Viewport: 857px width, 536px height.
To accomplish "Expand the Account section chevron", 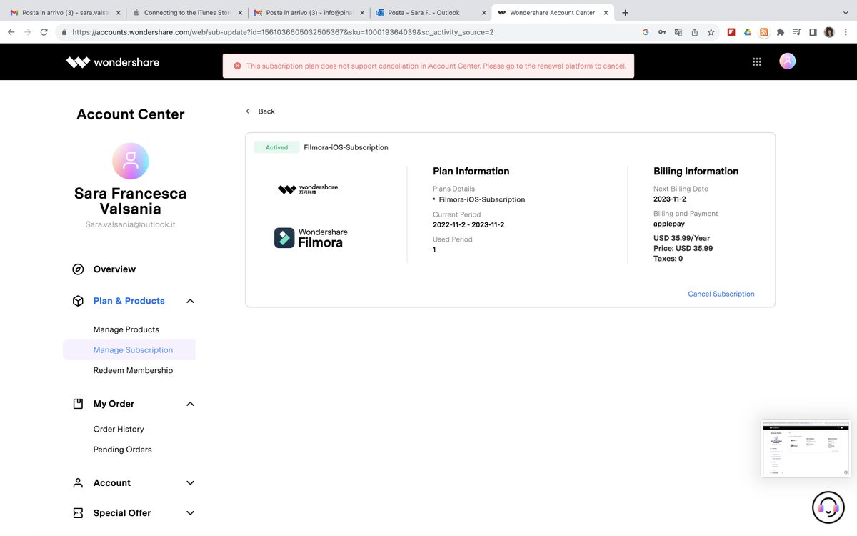I will pos(190,483).
